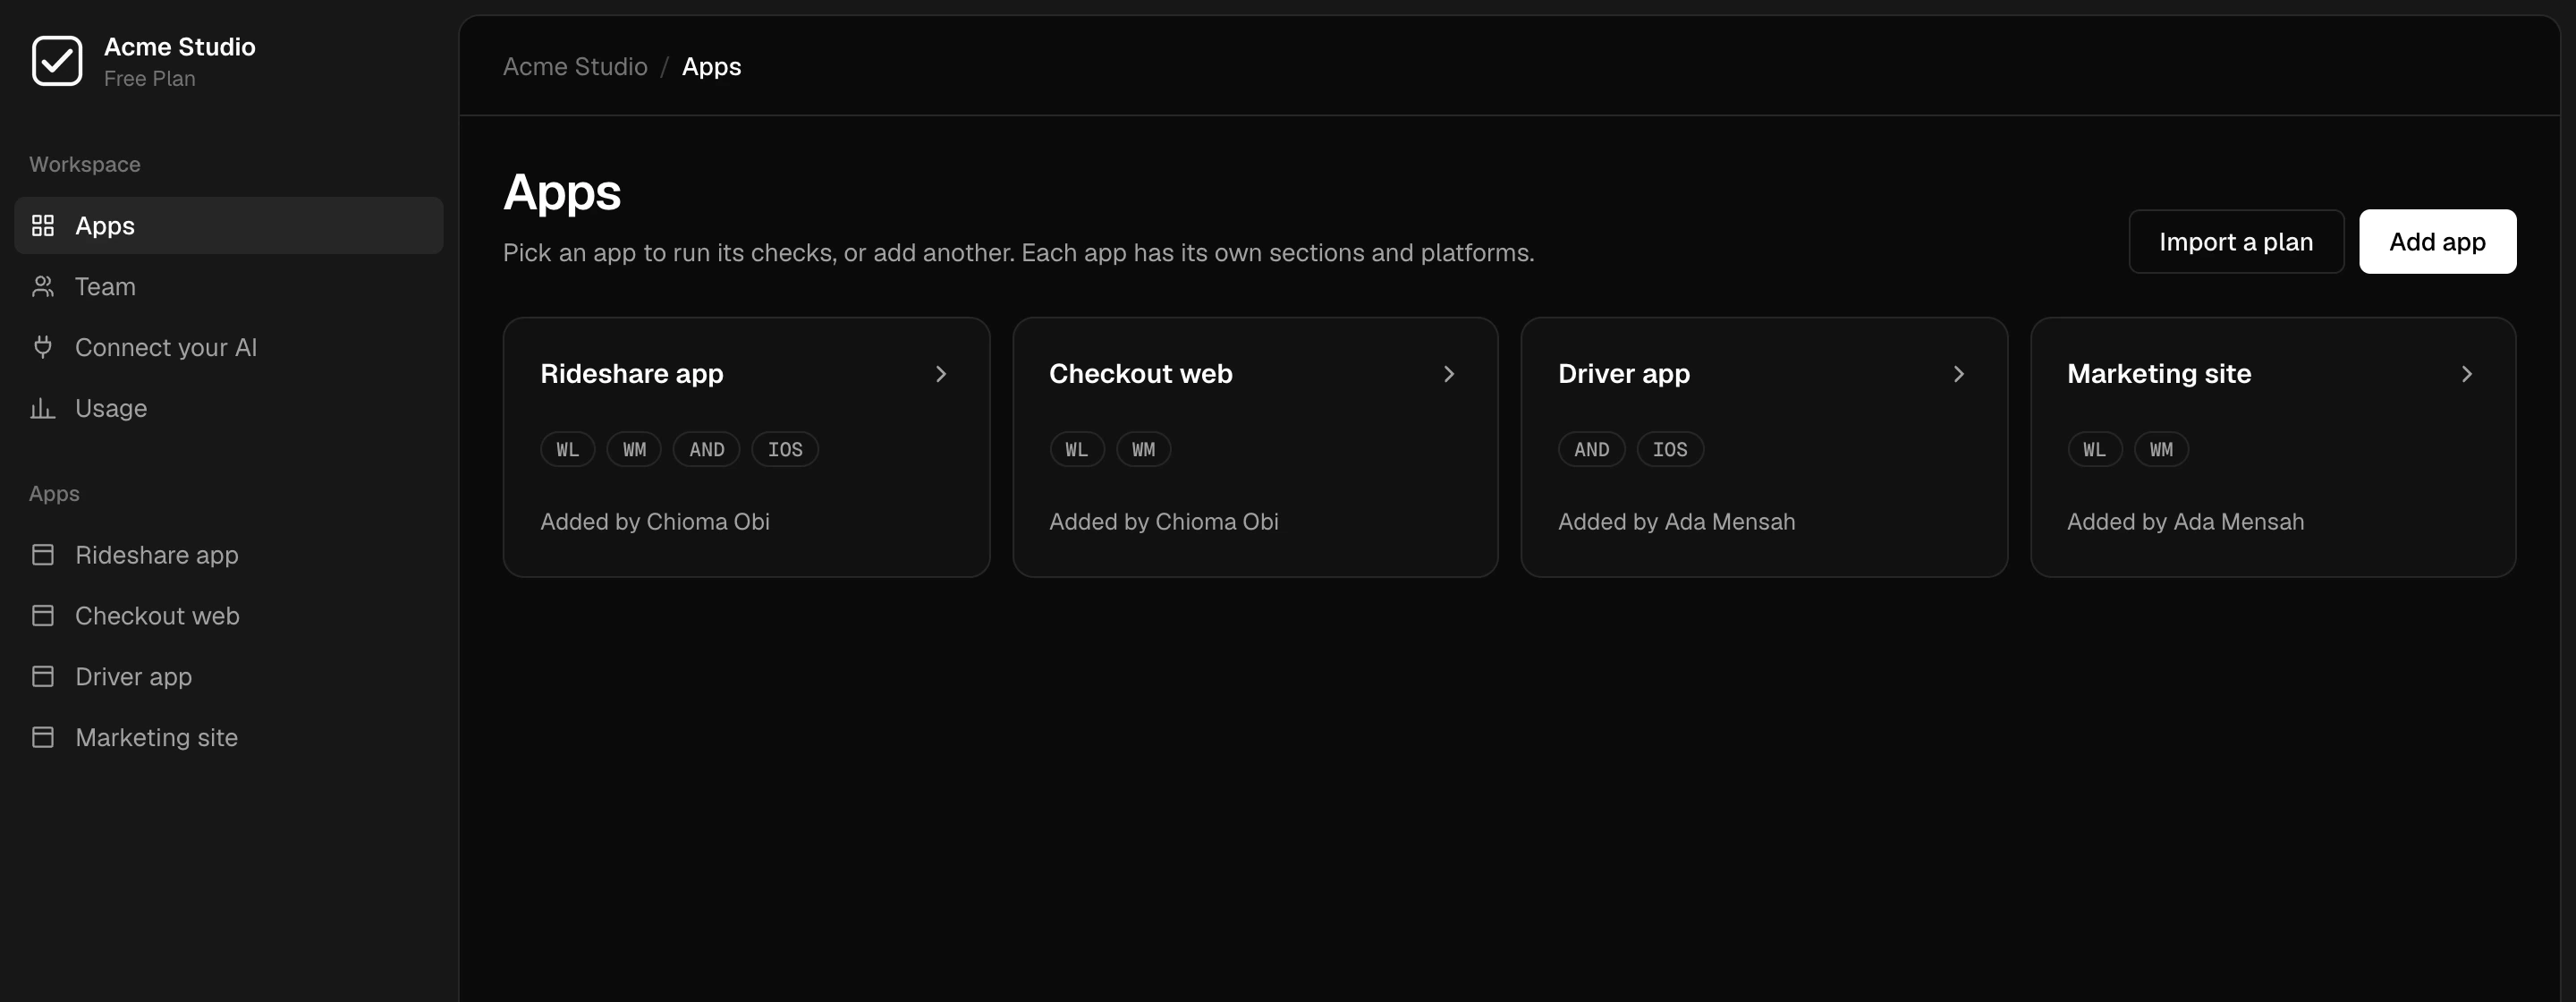Click the IOS tag on Rideshare app card
Image resolution: width=2576 pixels, height=1002 pixels.
(785, 450)
